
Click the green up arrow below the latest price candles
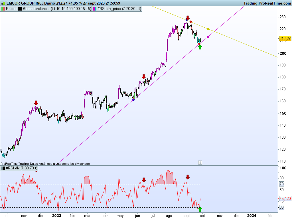pos(200,47)
